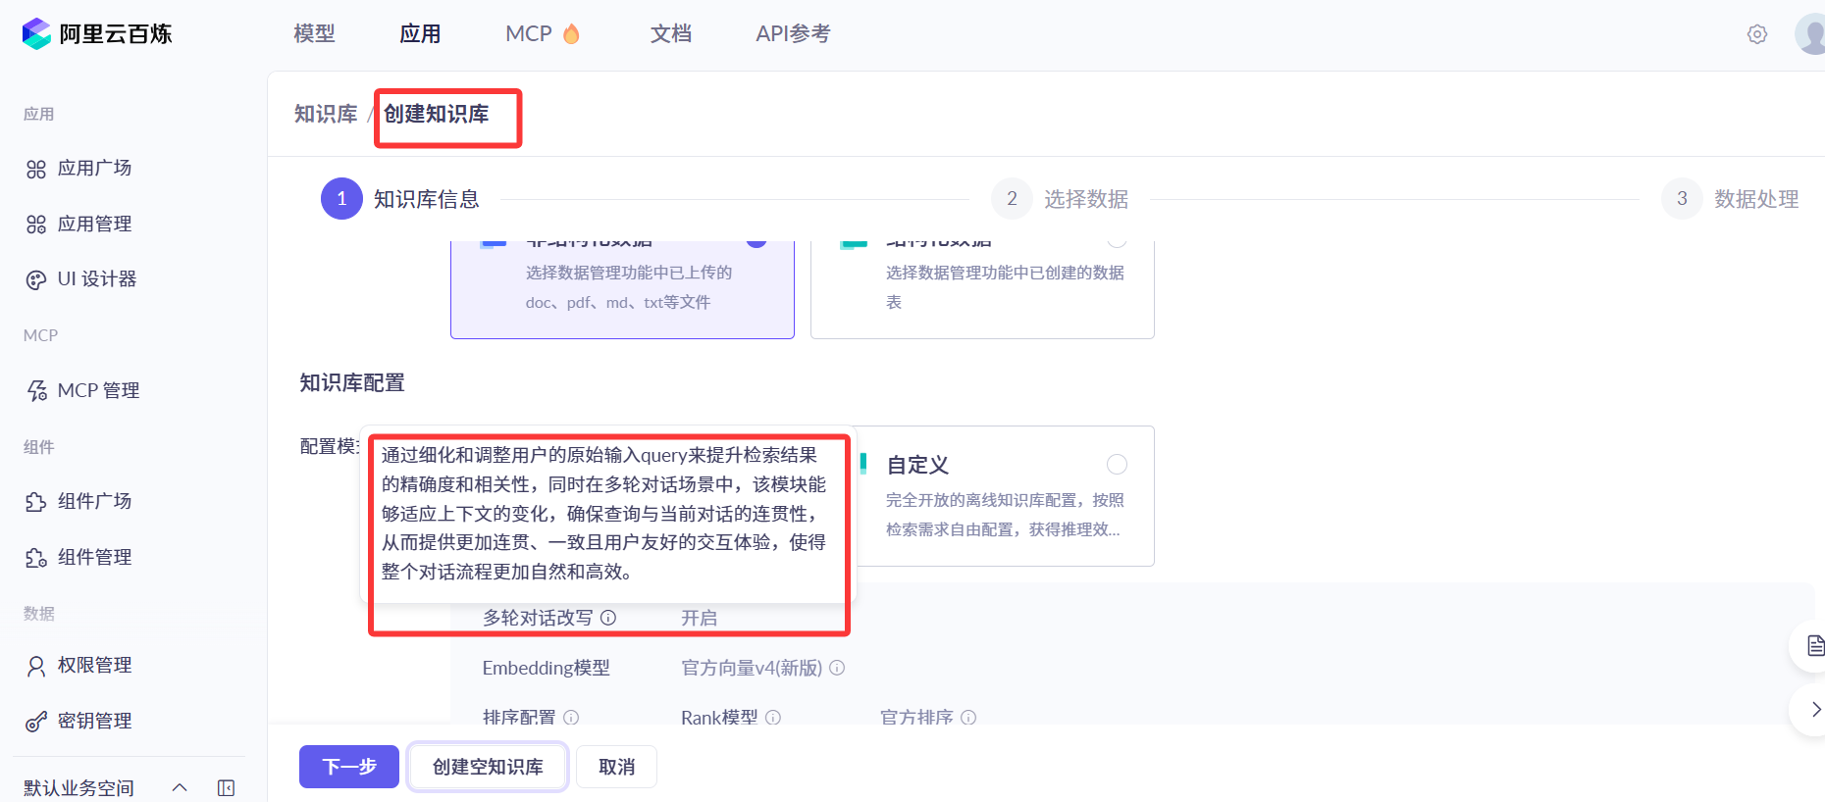
Task: Click info icon beside 多轮对话改写
Action: (608, 618)
